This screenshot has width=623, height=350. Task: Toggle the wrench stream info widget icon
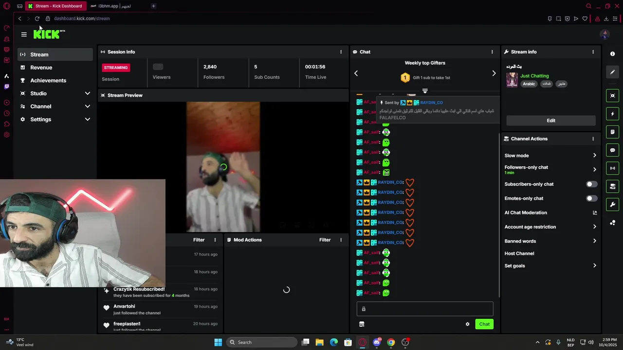click(613, 204)
